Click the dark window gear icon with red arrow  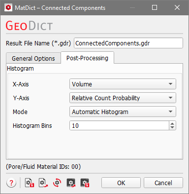(71, 183)
